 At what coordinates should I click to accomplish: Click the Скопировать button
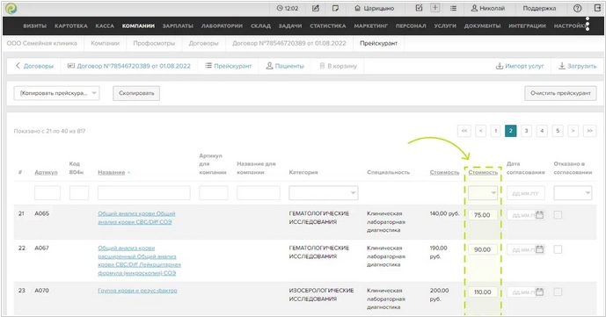[x=136, y=93]
